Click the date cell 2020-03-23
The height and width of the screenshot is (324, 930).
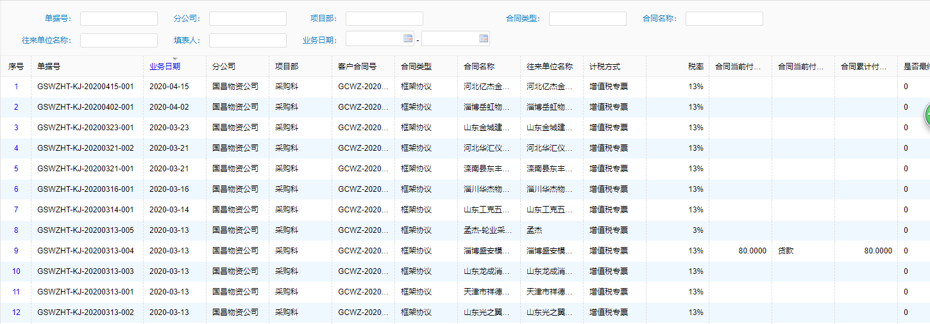tap(169, 128)
